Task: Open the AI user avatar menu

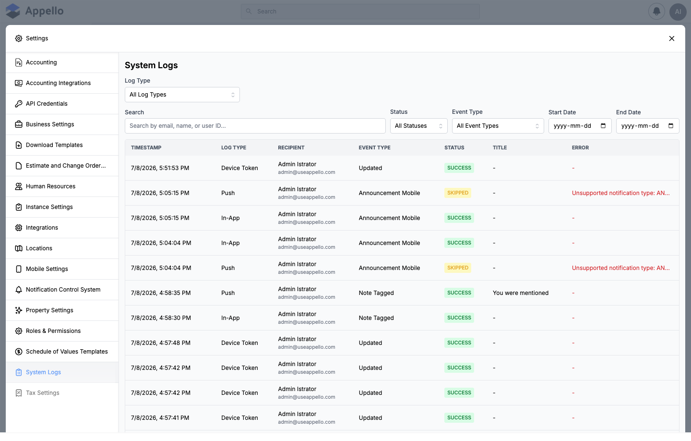Action: [678, 12]
